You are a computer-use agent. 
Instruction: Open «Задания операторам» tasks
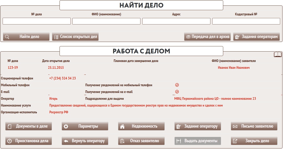click(256, 37)
